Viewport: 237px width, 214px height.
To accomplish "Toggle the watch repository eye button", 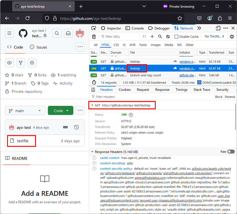I will click(9, 62).
